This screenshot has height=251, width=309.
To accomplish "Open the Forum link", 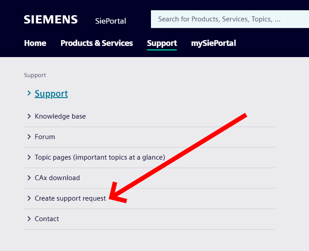I will coord(45,137).
